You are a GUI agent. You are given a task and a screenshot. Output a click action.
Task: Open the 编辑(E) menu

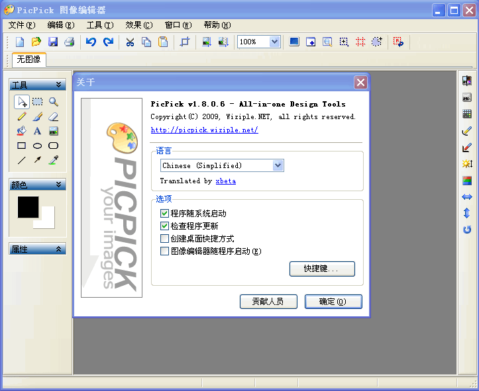(61, 25)
